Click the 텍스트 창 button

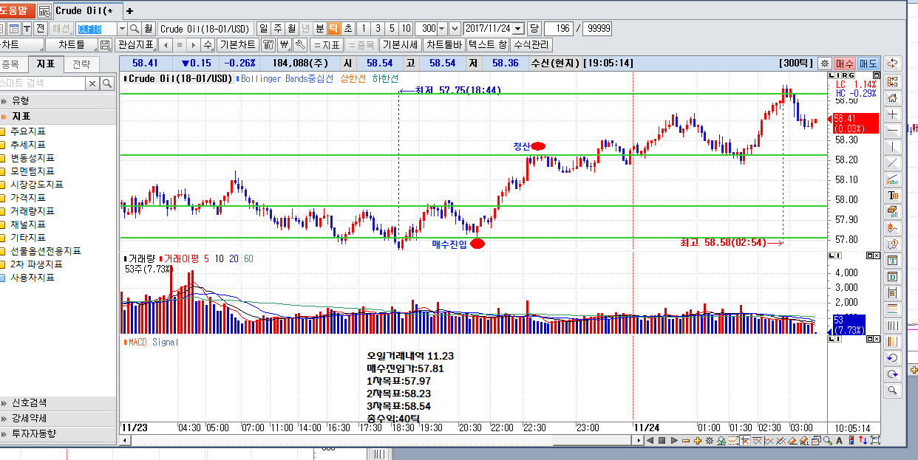click(x=488, y=45)
